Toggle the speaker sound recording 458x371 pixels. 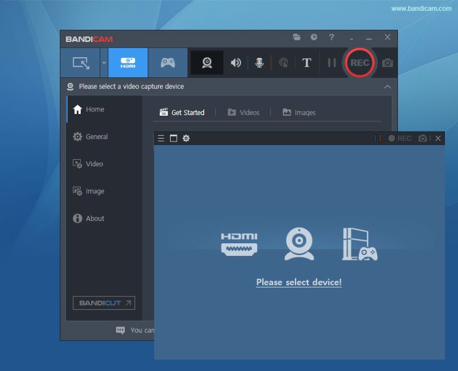click(235, 63)
